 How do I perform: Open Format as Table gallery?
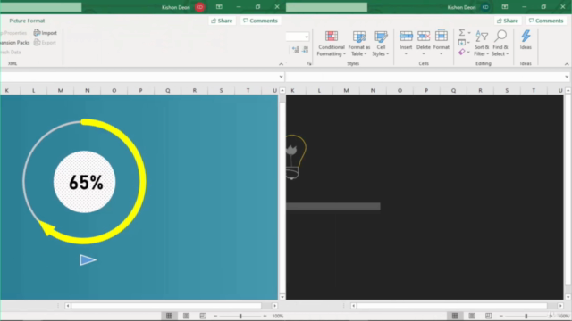coord(359,44)
